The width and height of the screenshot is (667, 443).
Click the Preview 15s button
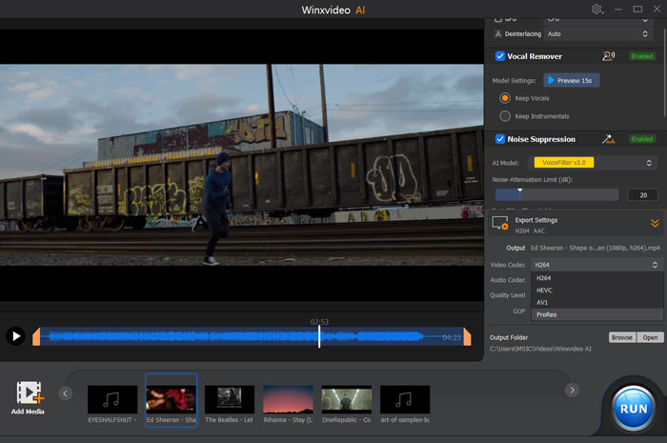[572, 80]
